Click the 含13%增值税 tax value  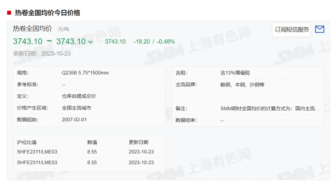[x=235, y=73]
